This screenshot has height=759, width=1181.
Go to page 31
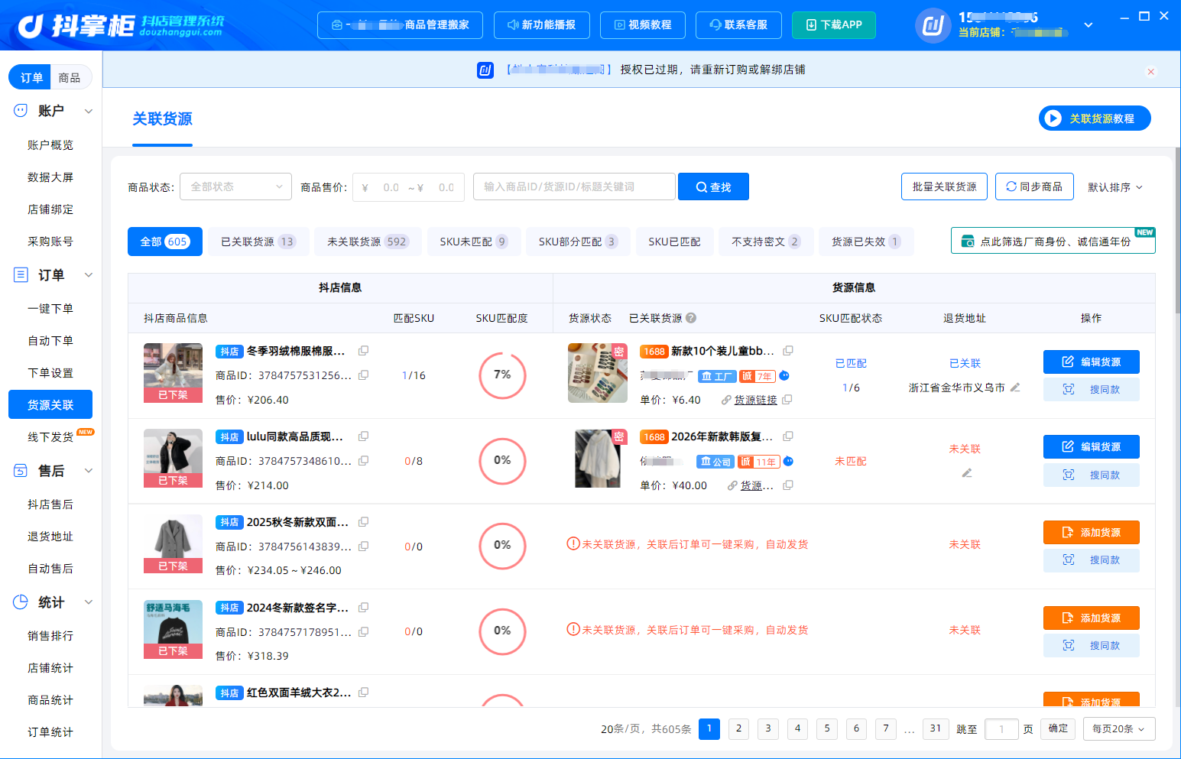coord(936,728)
